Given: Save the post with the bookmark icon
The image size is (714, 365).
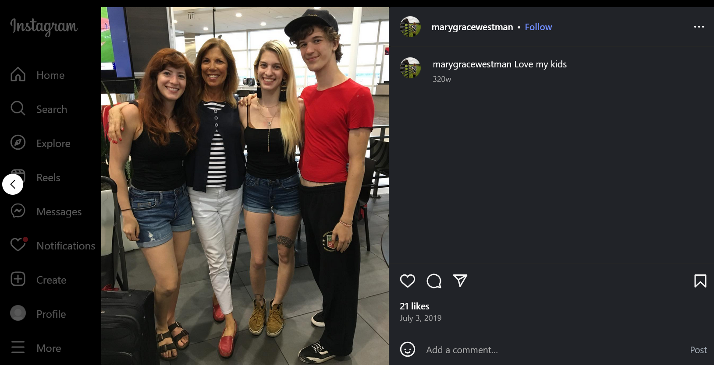Looking at the screenshot, I should click(x=700, y=281).
